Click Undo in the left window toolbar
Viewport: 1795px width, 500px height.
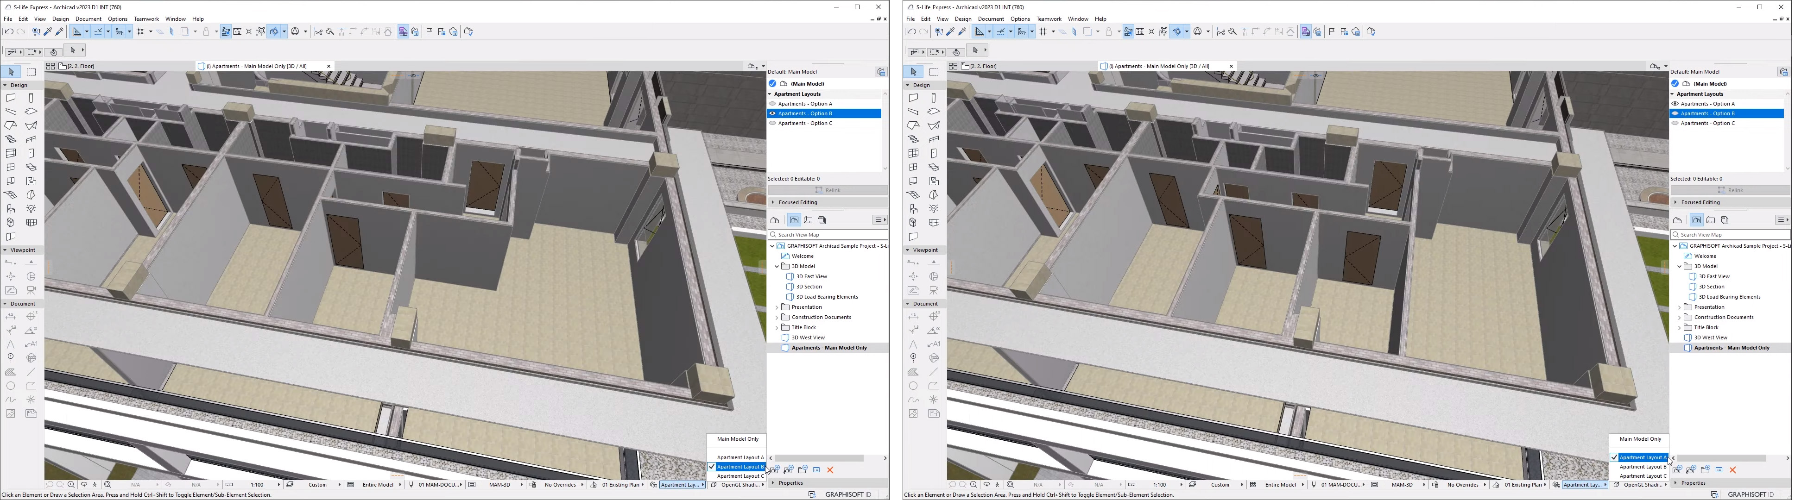8,32
